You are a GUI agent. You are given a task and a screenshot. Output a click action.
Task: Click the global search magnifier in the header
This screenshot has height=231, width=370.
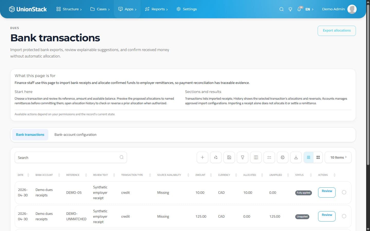coord(282,9)
